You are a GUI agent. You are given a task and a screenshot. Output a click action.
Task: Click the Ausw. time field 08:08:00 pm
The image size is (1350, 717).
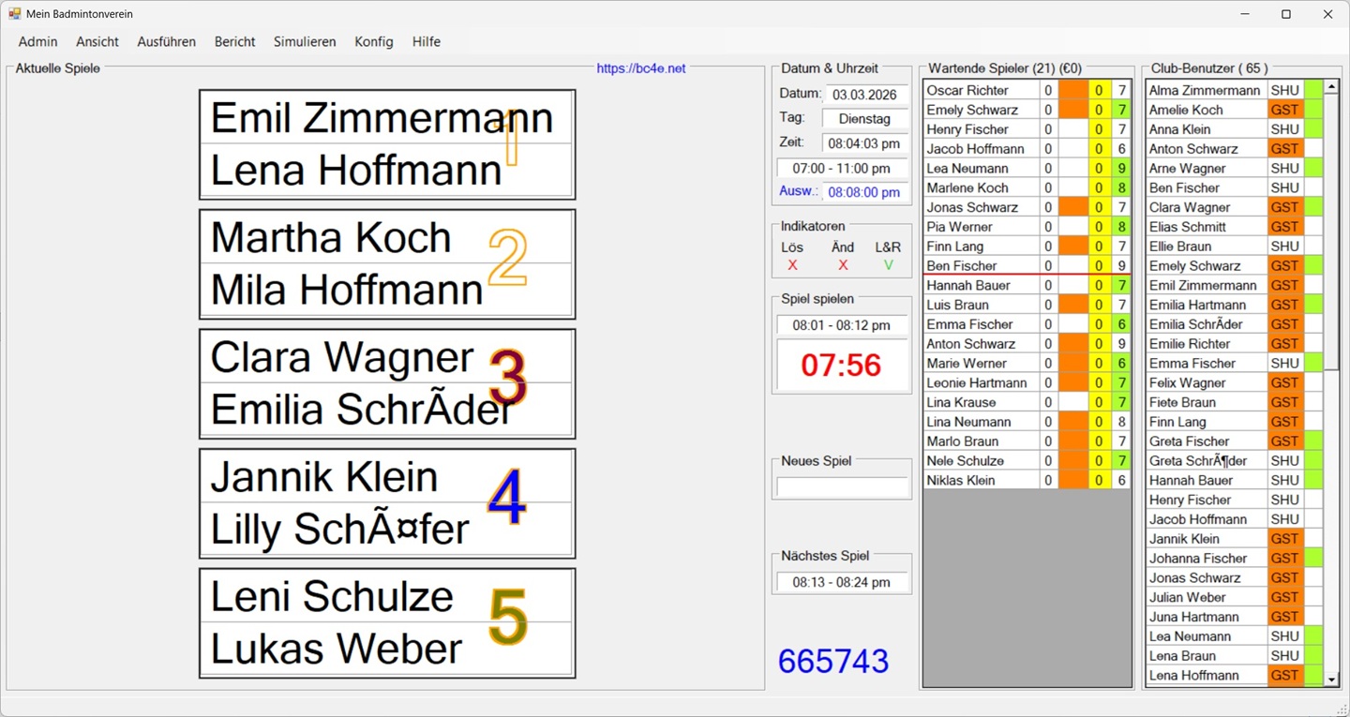pyautogui.click(x=863, y=192)
